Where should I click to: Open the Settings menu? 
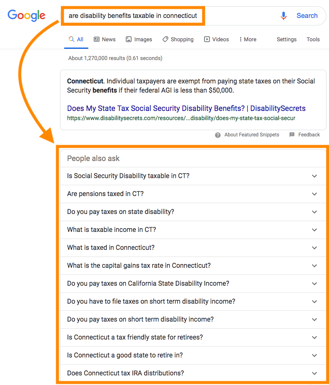tap(287, 40)
